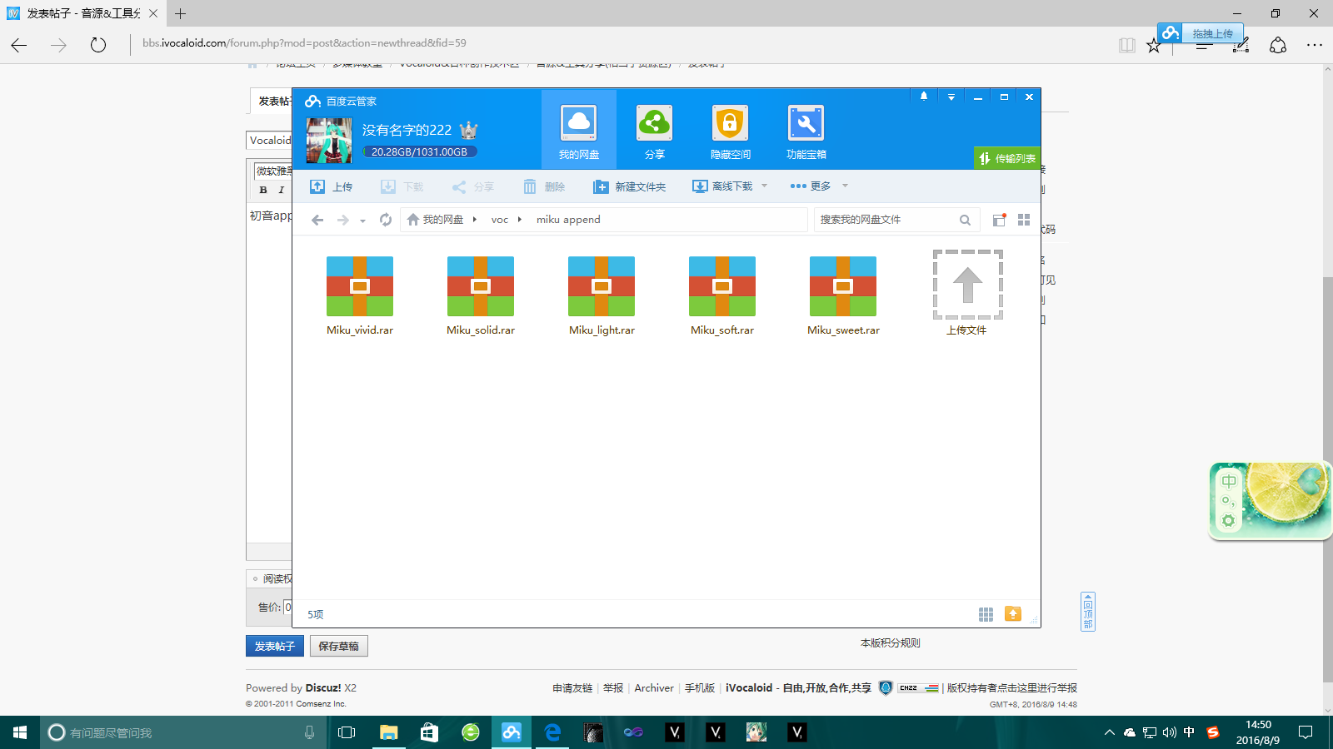This screenshot has height=749, width=1333.
Task: Select the Miku_solid.rar file
Action: [481, 295]
